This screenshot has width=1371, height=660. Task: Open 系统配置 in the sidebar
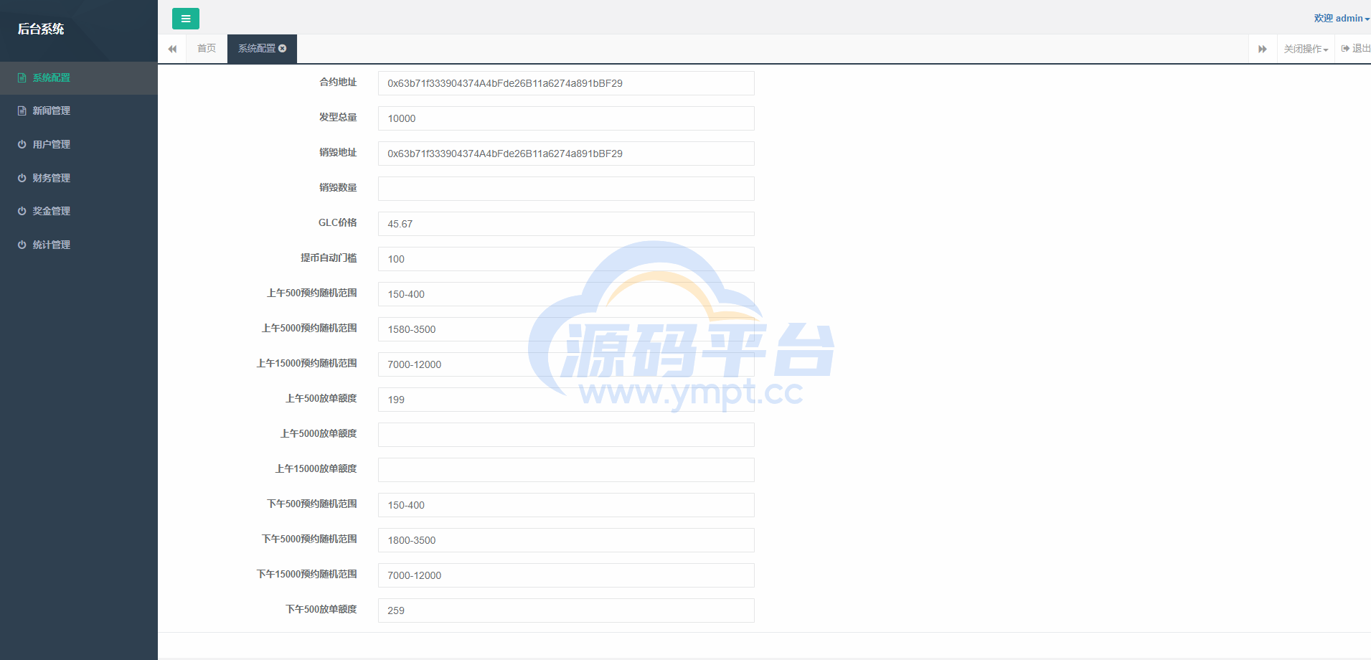coord(79,77)
